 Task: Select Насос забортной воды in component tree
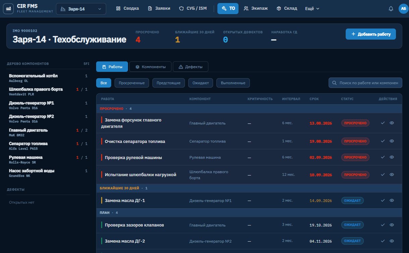(48, 173)
